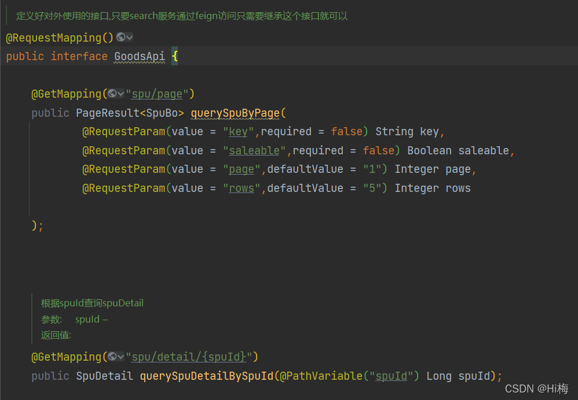Click the "rows" request param value

(242, 188)
